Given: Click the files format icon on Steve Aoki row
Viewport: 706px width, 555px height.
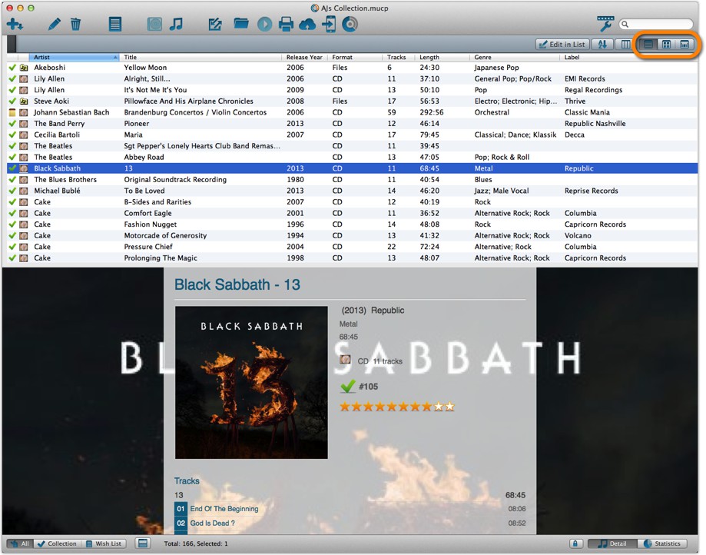Looking at the screenshot, I should click(24, 101).
